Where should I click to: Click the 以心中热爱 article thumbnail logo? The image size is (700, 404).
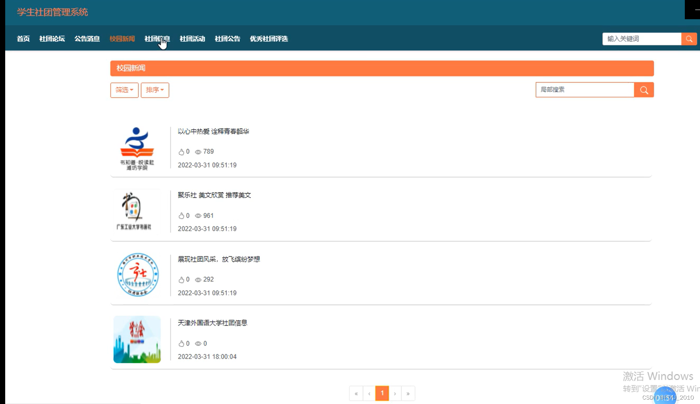click(137, 147)
